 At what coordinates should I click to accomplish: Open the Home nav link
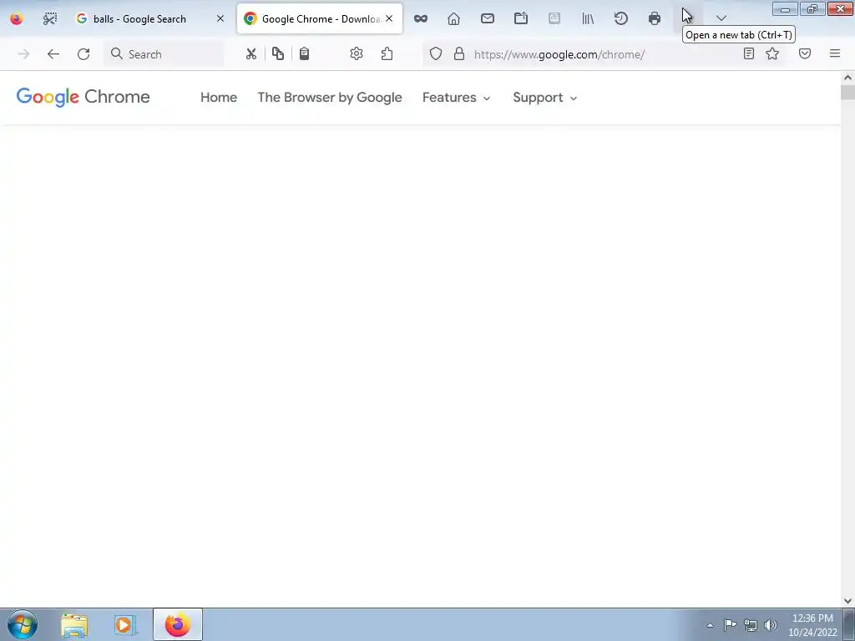click(x=219, y=98)
